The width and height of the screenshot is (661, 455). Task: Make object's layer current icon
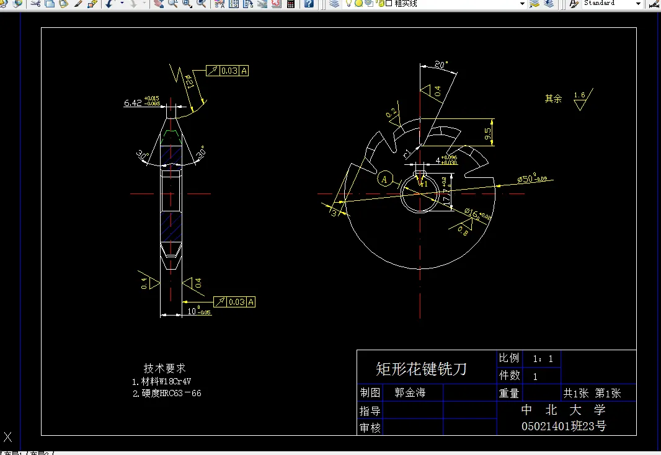click(535, 3)
